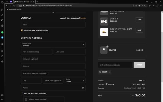Reload the current page
This screenshot has height=102, width=163.
[x=14, y=6]
